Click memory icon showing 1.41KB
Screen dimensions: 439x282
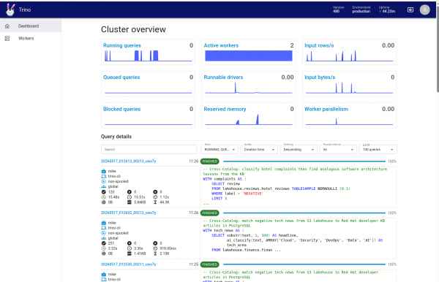click(x=130, y=254)
